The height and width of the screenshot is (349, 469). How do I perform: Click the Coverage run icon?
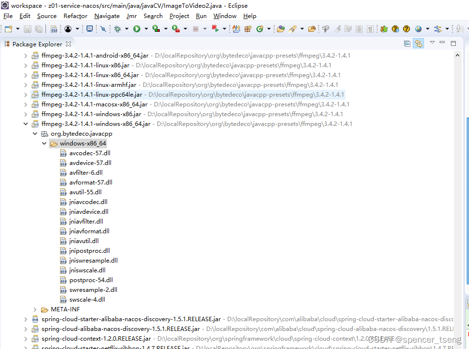(x=156, y=29)
